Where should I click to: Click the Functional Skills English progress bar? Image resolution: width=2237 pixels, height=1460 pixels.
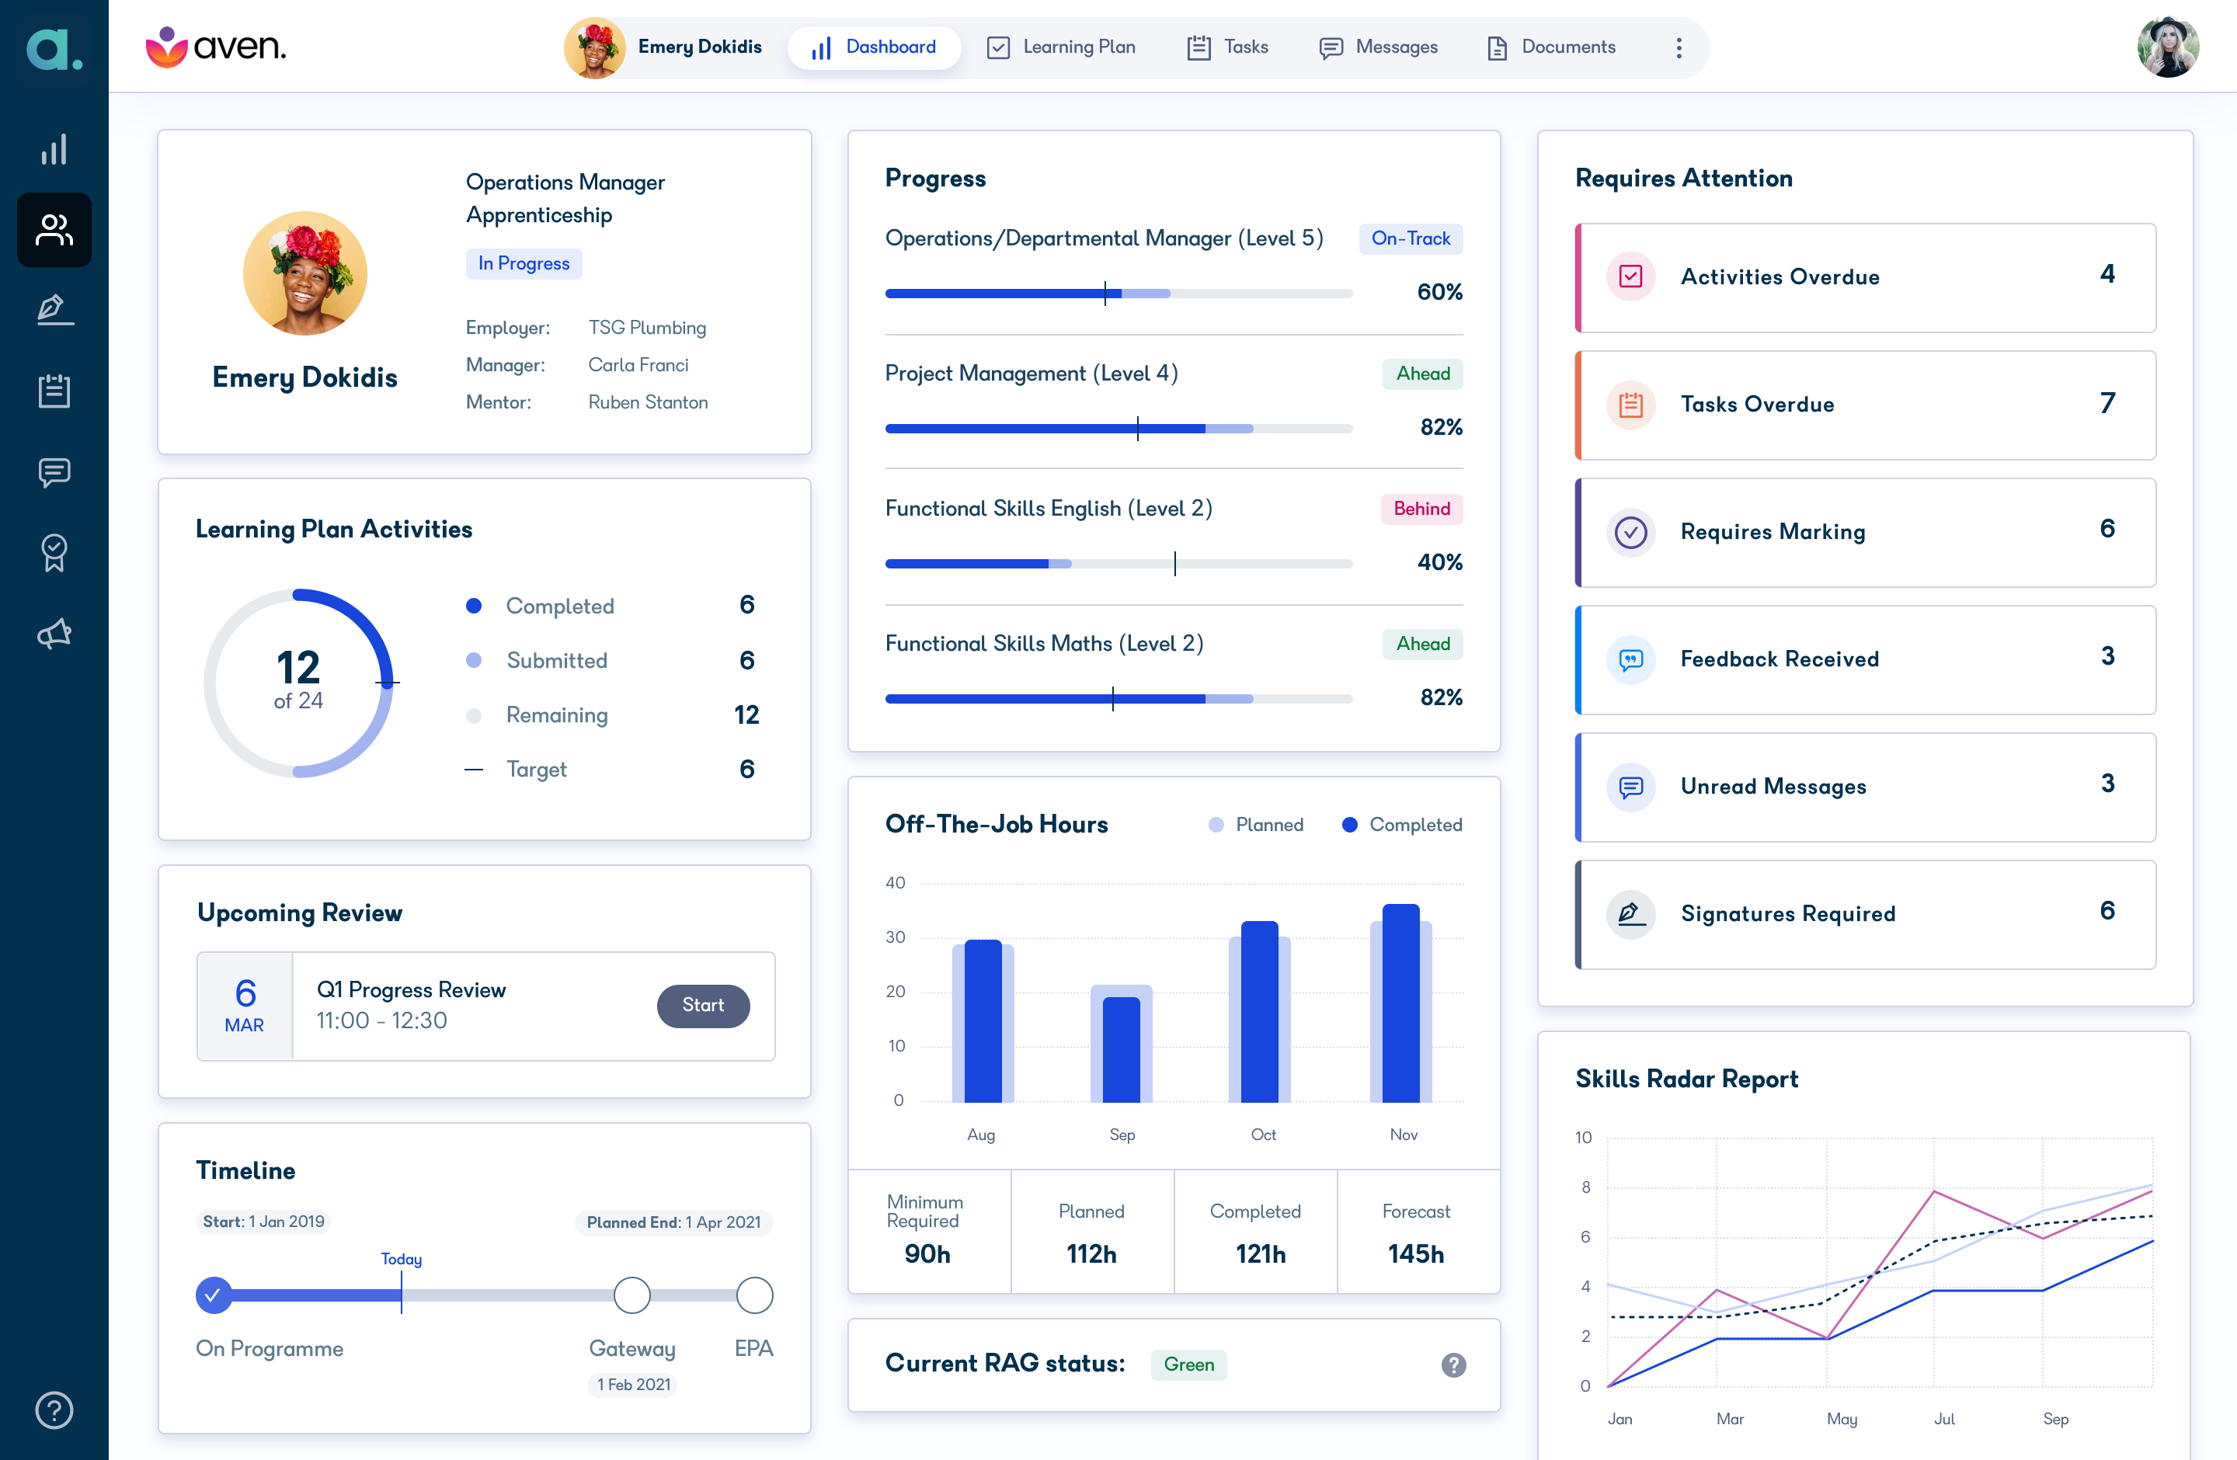pos(1118,564)
